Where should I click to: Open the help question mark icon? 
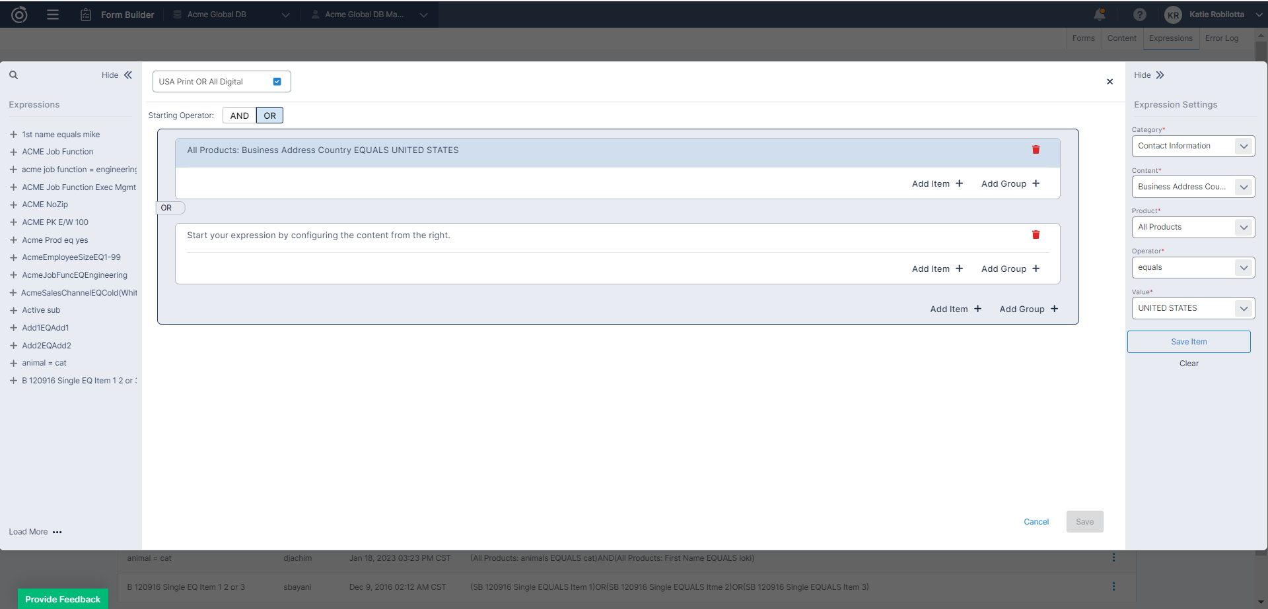(x=1139, y=15)
